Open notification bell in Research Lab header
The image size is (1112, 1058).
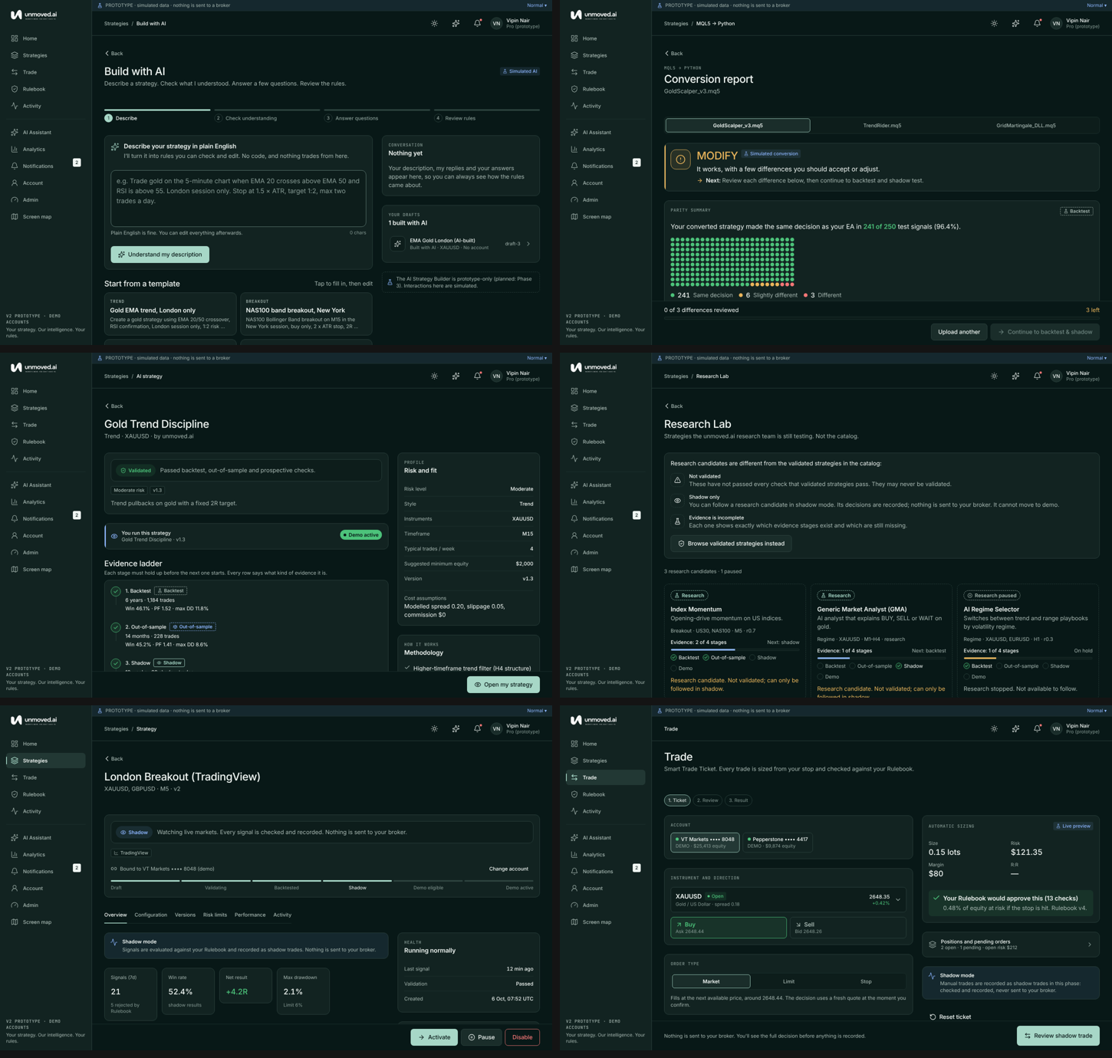tap(1037, 376)
